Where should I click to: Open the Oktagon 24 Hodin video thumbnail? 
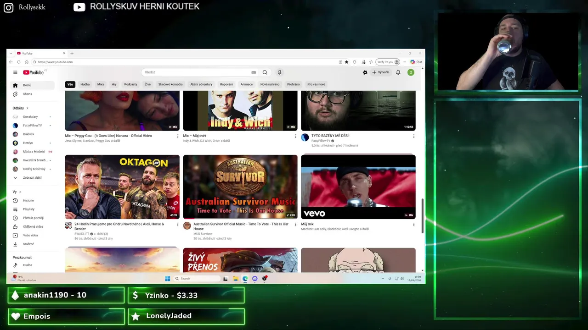[x=122, y=187]
